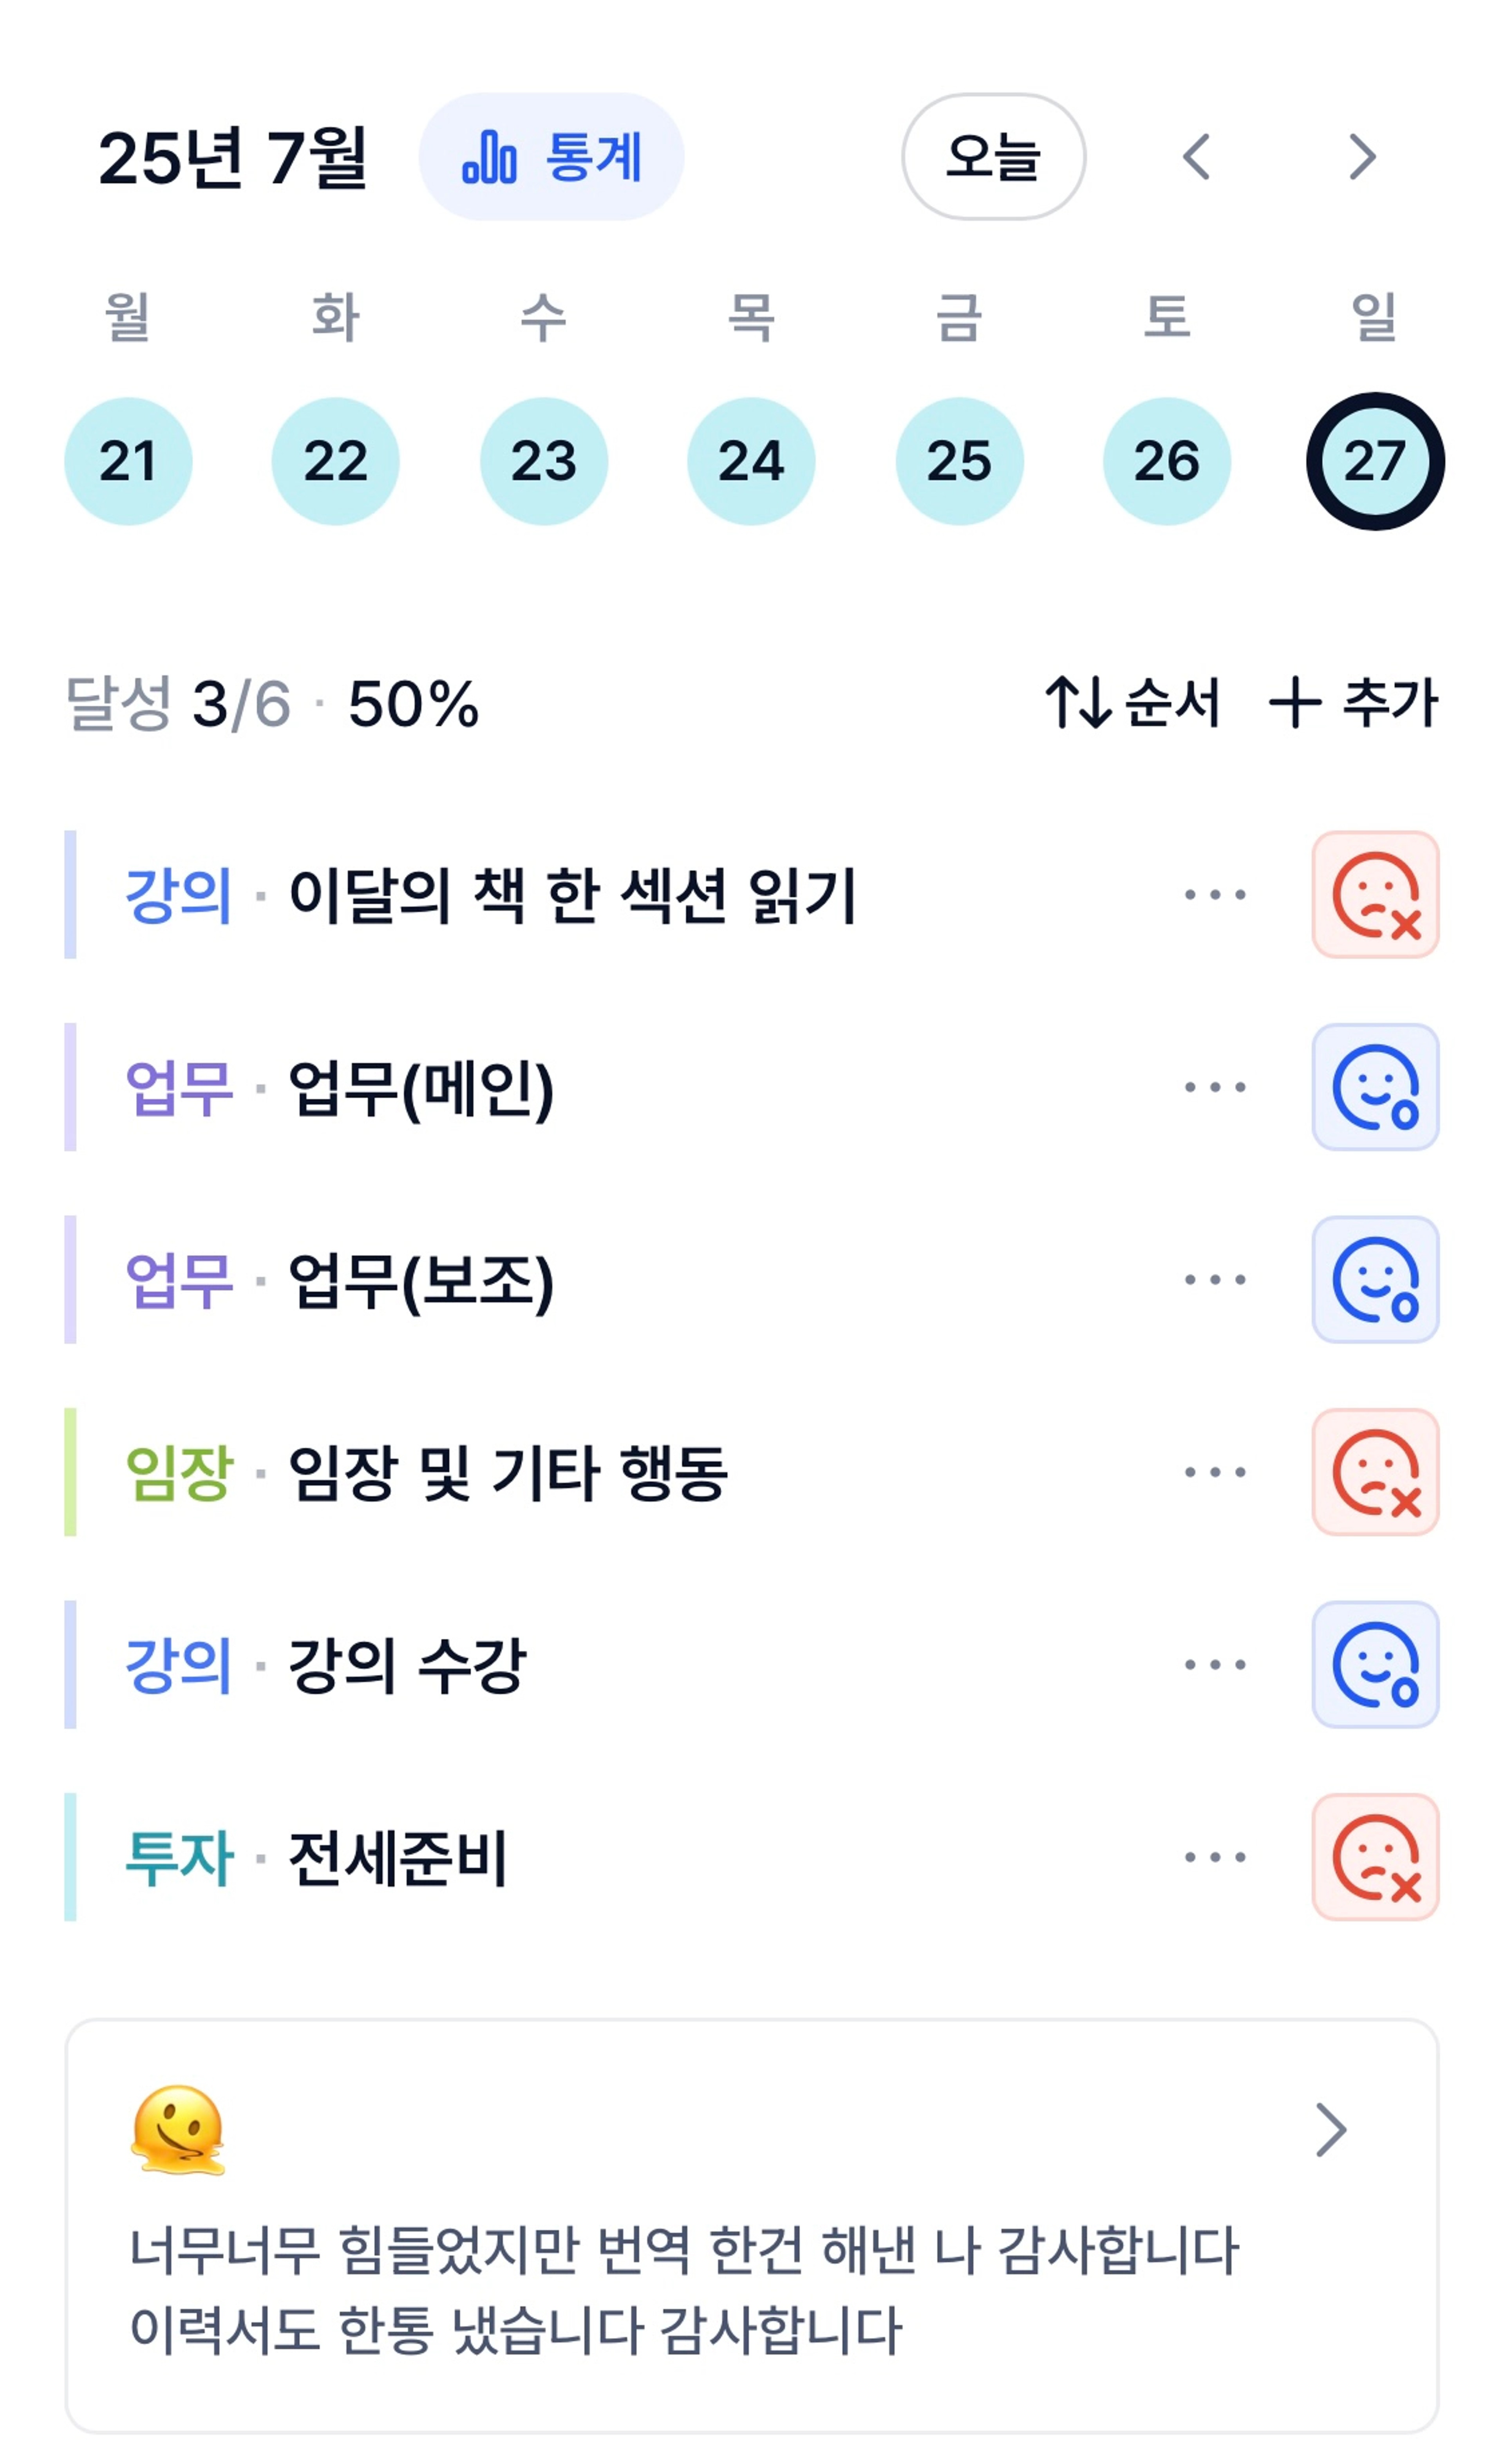1504x2464 pixels.
Task: Select date 24 Thursday
Action: pyautogui.click(x=751, y=461)
